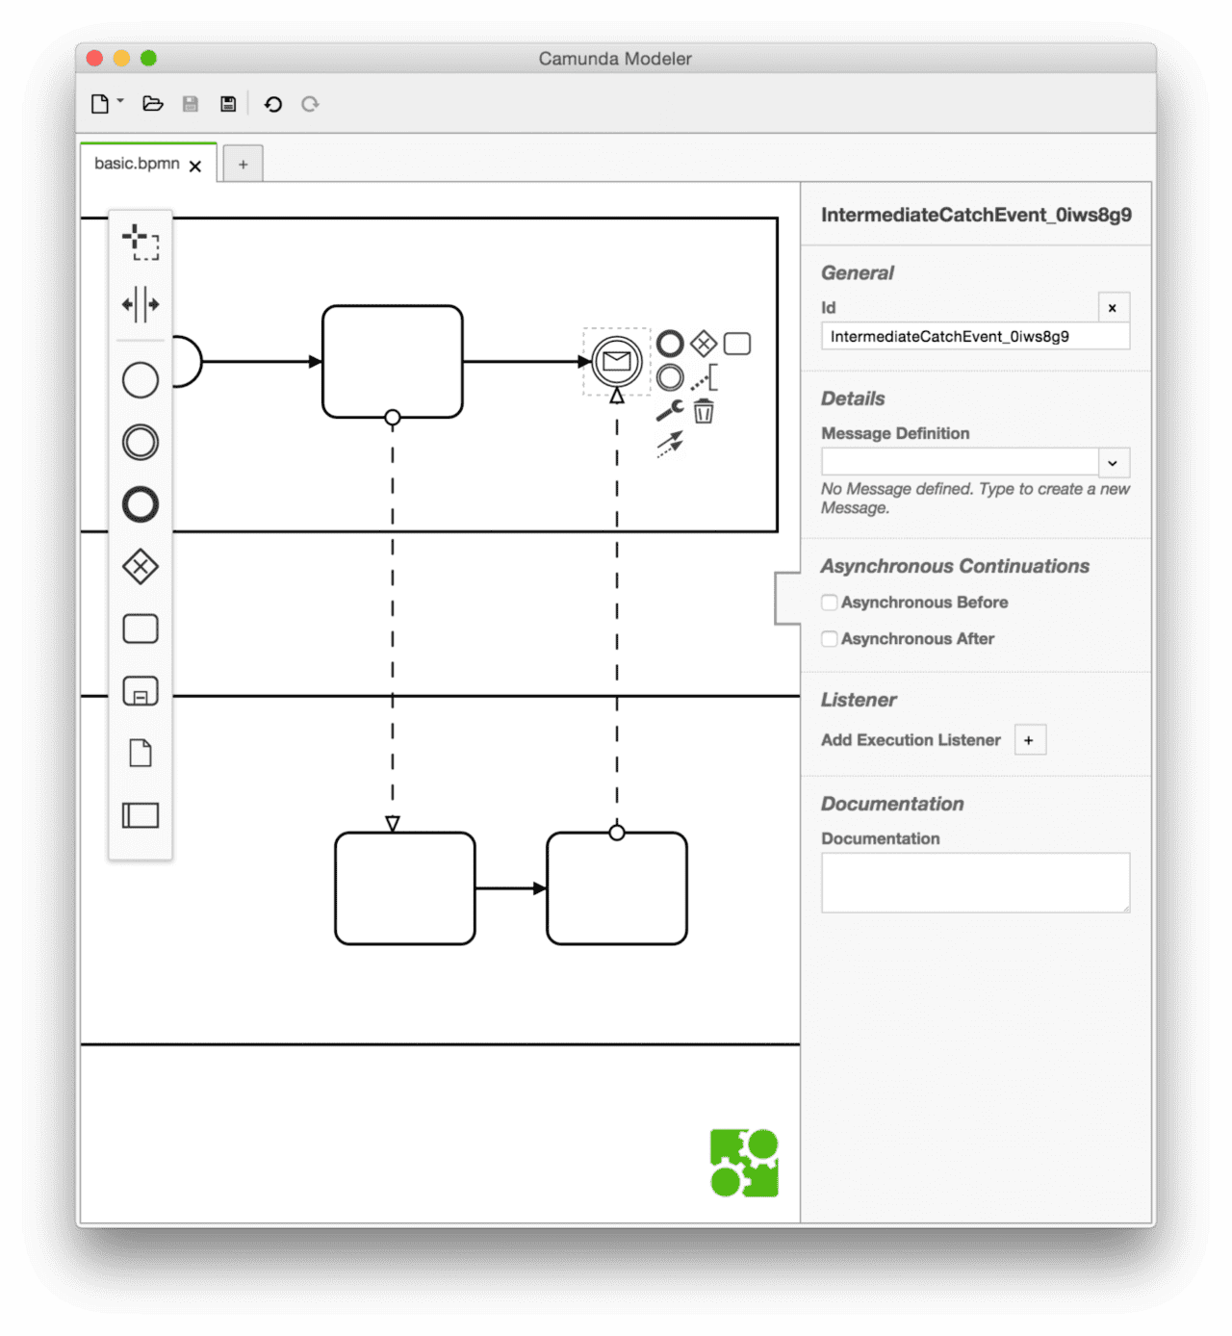Redo the last action
The image size is (1232, 1336).
310,104
